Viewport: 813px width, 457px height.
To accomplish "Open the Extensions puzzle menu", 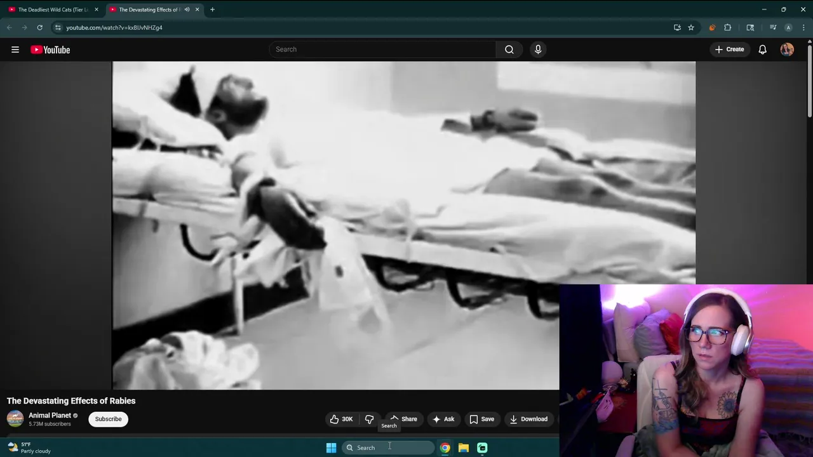I will click(728, 27).
